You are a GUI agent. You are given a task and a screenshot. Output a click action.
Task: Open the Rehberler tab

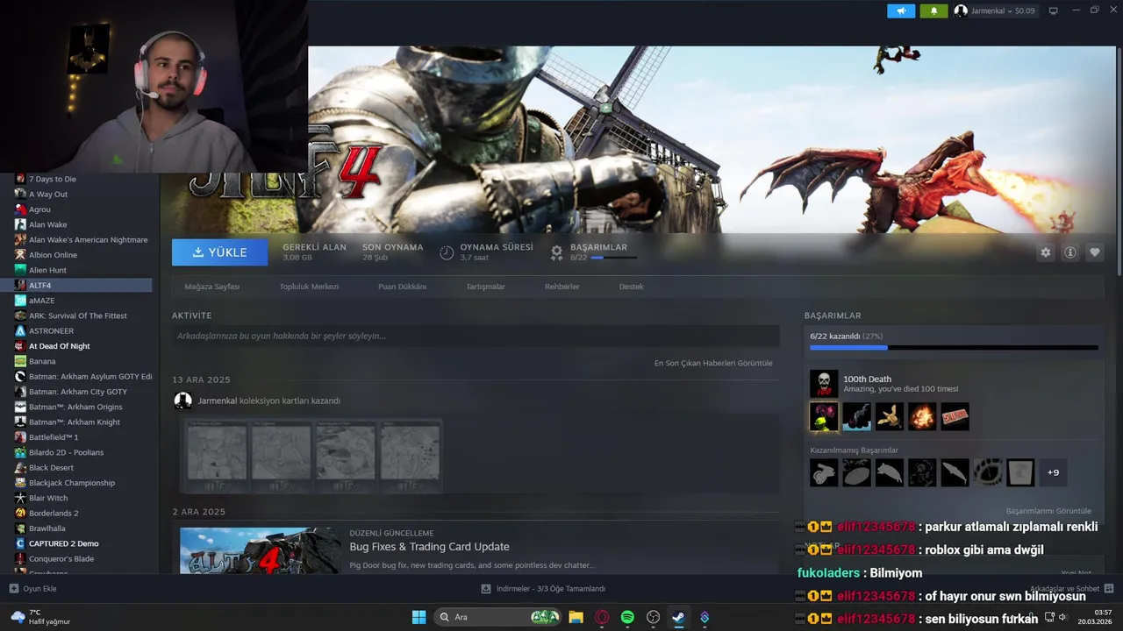point(562,287)
